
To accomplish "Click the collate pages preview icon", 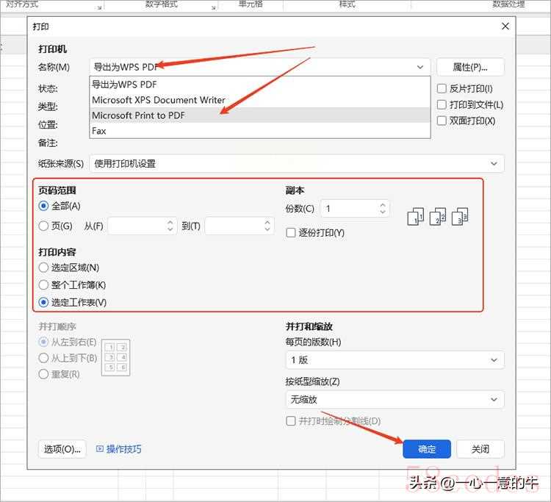I will [x=438, y=216].
